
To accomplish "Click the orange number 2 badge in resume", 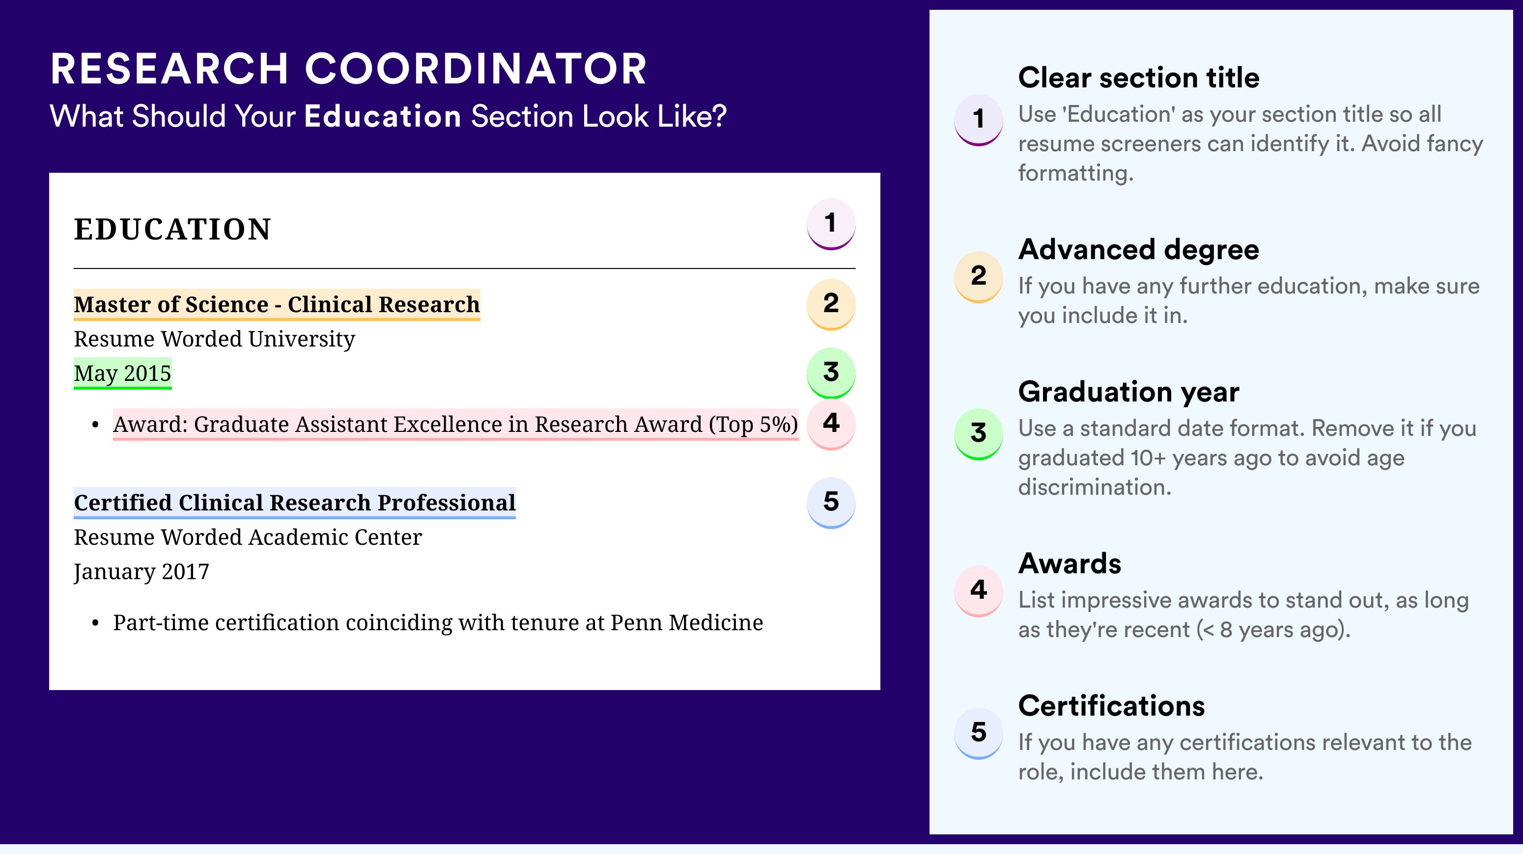I will (x=831, y=304).
